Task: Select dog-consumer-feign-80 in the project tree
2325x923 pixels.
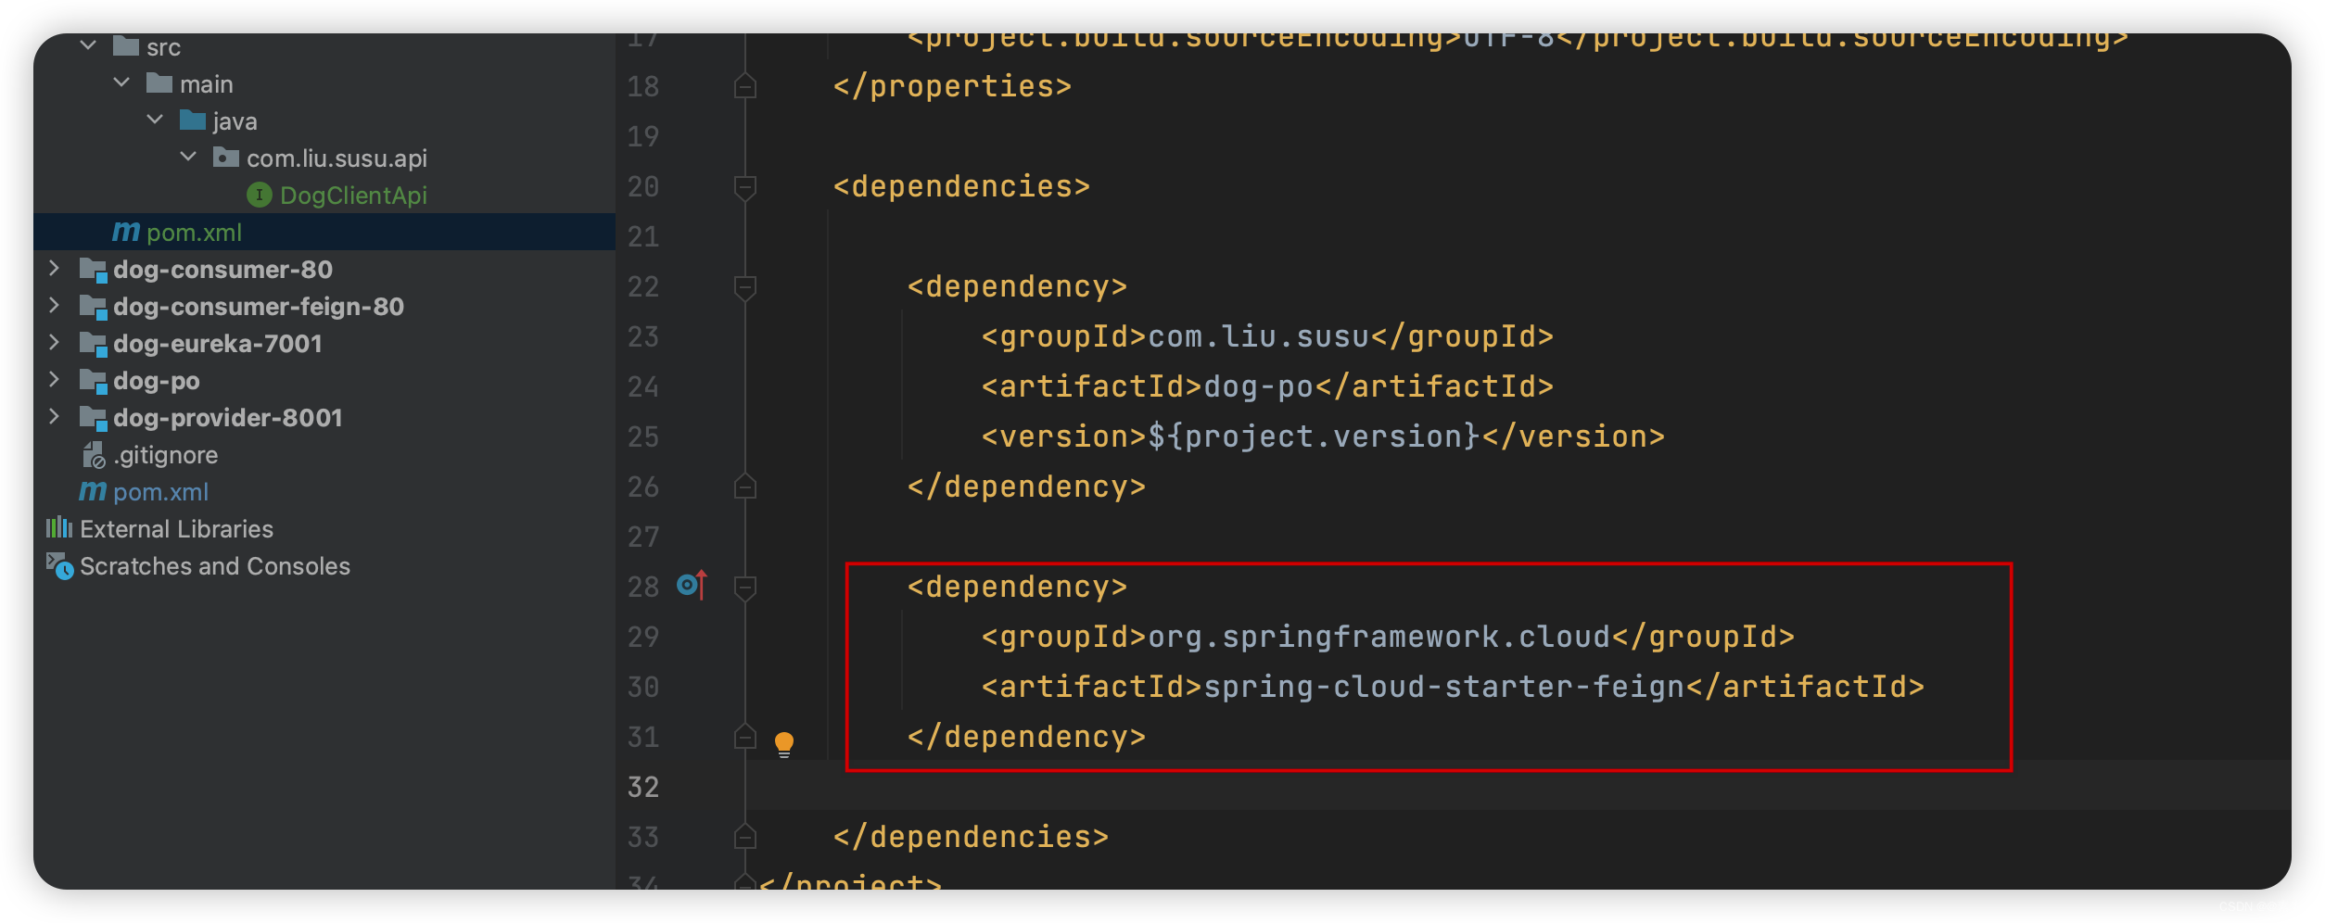Action: click(259, 307)
